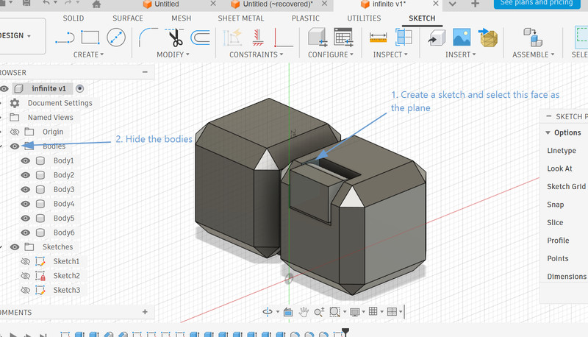Image resolution: width=588 pixels, height=337 pixels.
Task: Open the INSPECT dropdown menu
Action: [390, 54]
